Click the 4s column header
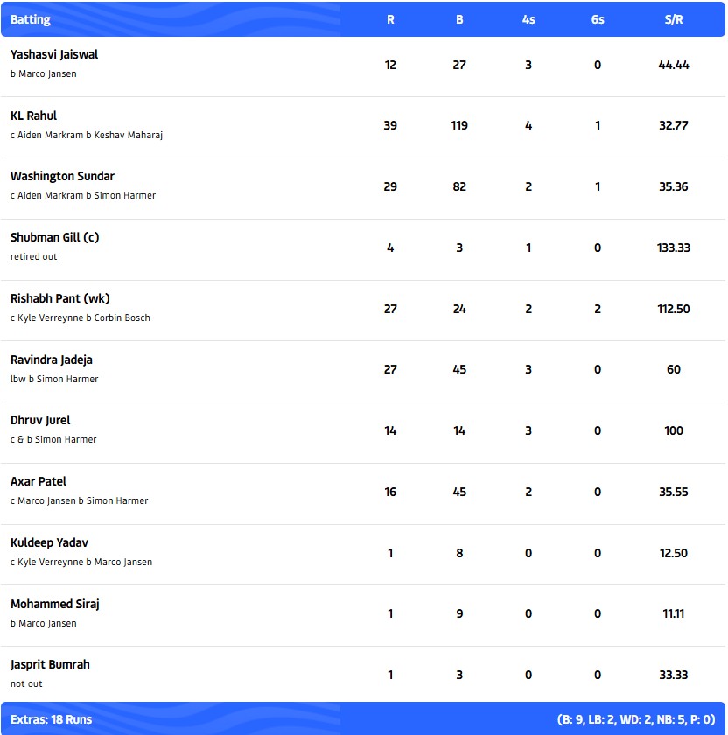Screen dimensions: 728x735 pos(528,19)
